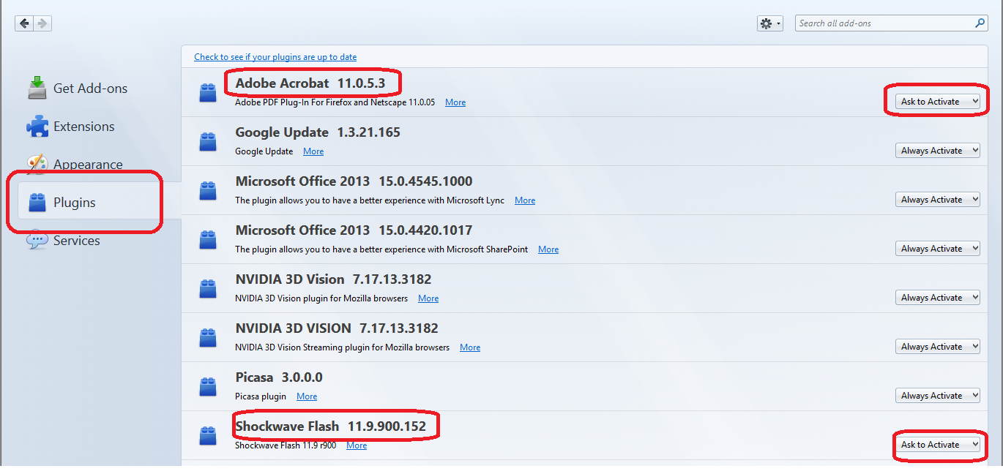
Task: Open Picasa activation dropdown
Action: (938, 396)
